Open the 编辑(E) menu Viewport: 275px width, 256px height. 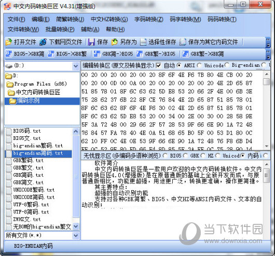click(40, 19)
